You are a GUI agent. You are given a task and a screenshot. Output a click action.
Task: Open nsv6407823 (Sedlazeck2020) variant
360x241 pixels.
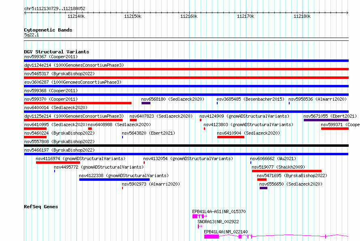[x=161, y=116]
